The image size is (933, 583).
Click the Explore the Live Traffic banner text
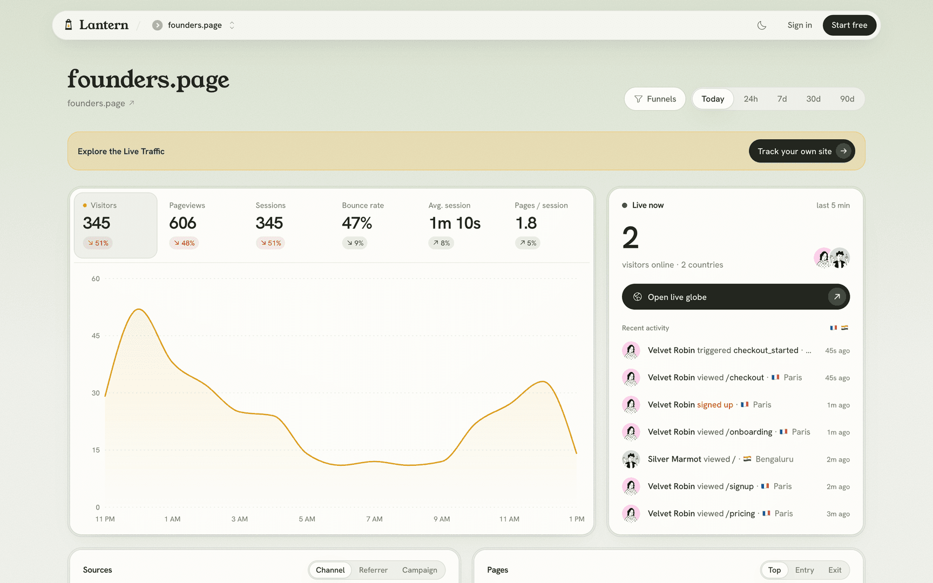(x=121, y=151)
